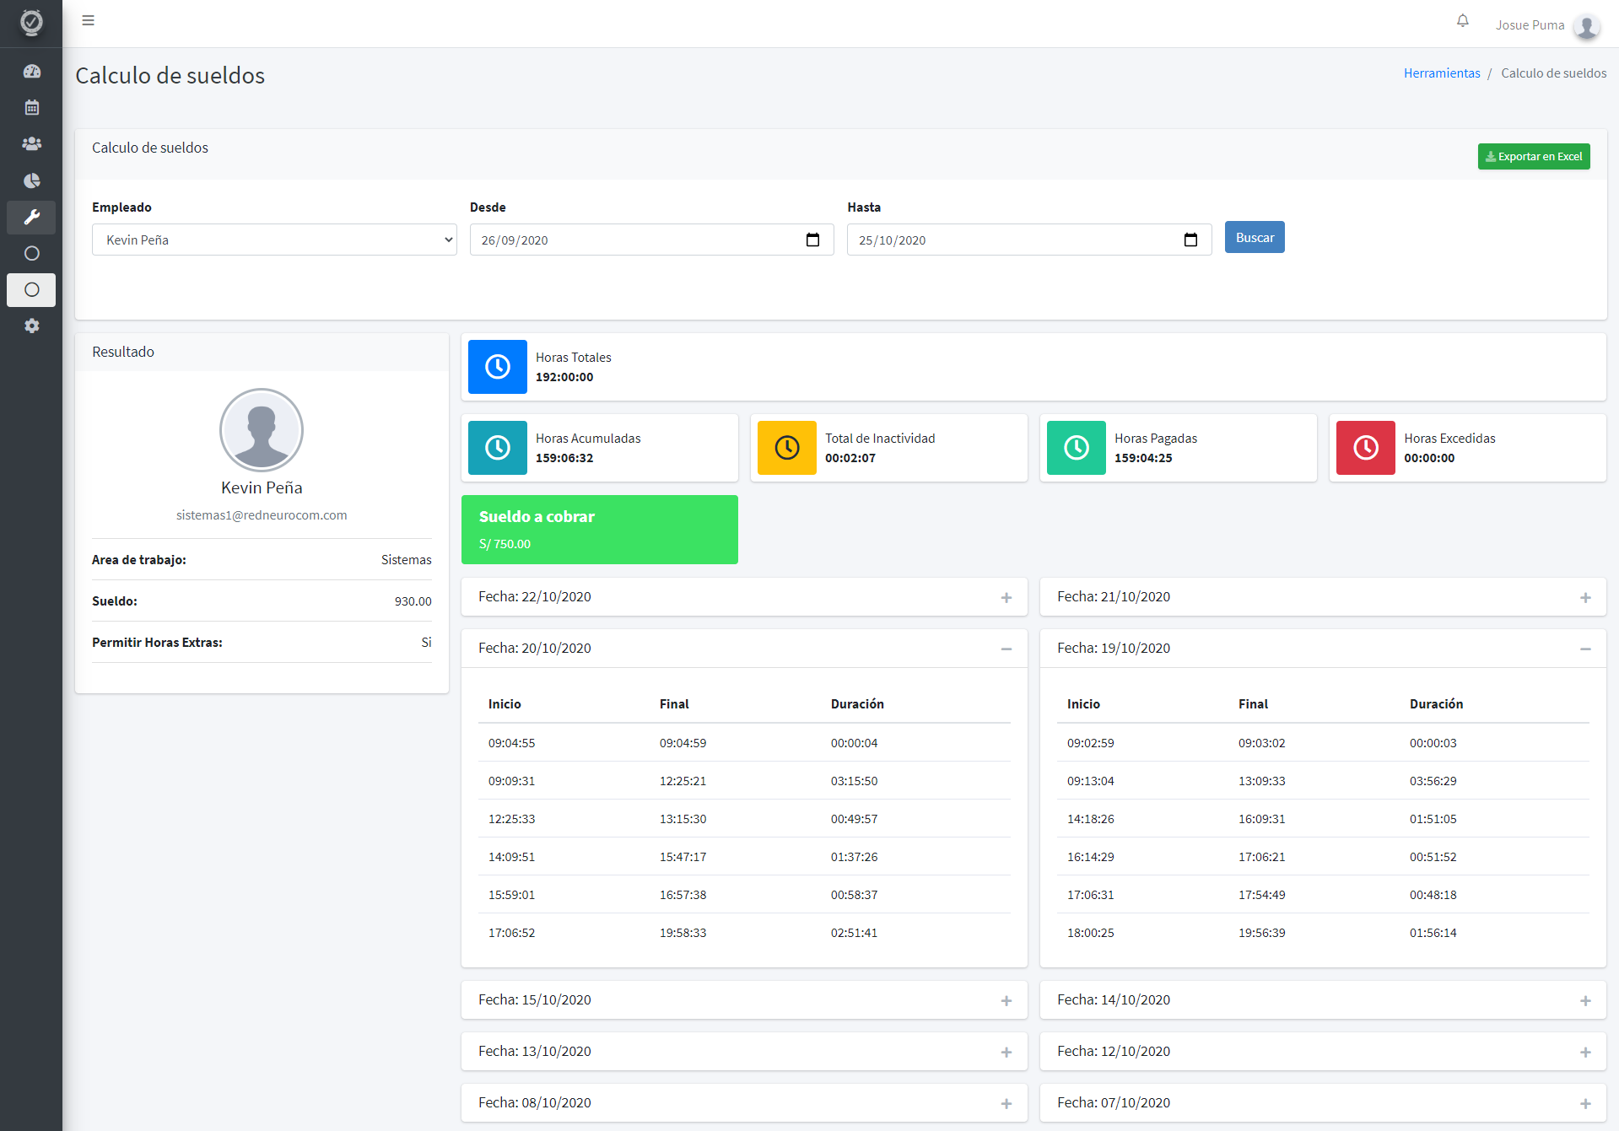Open the Desde date picker calendar icon
The height and width of the screenshot is (1131, 1619).
(x=812, y=240)
